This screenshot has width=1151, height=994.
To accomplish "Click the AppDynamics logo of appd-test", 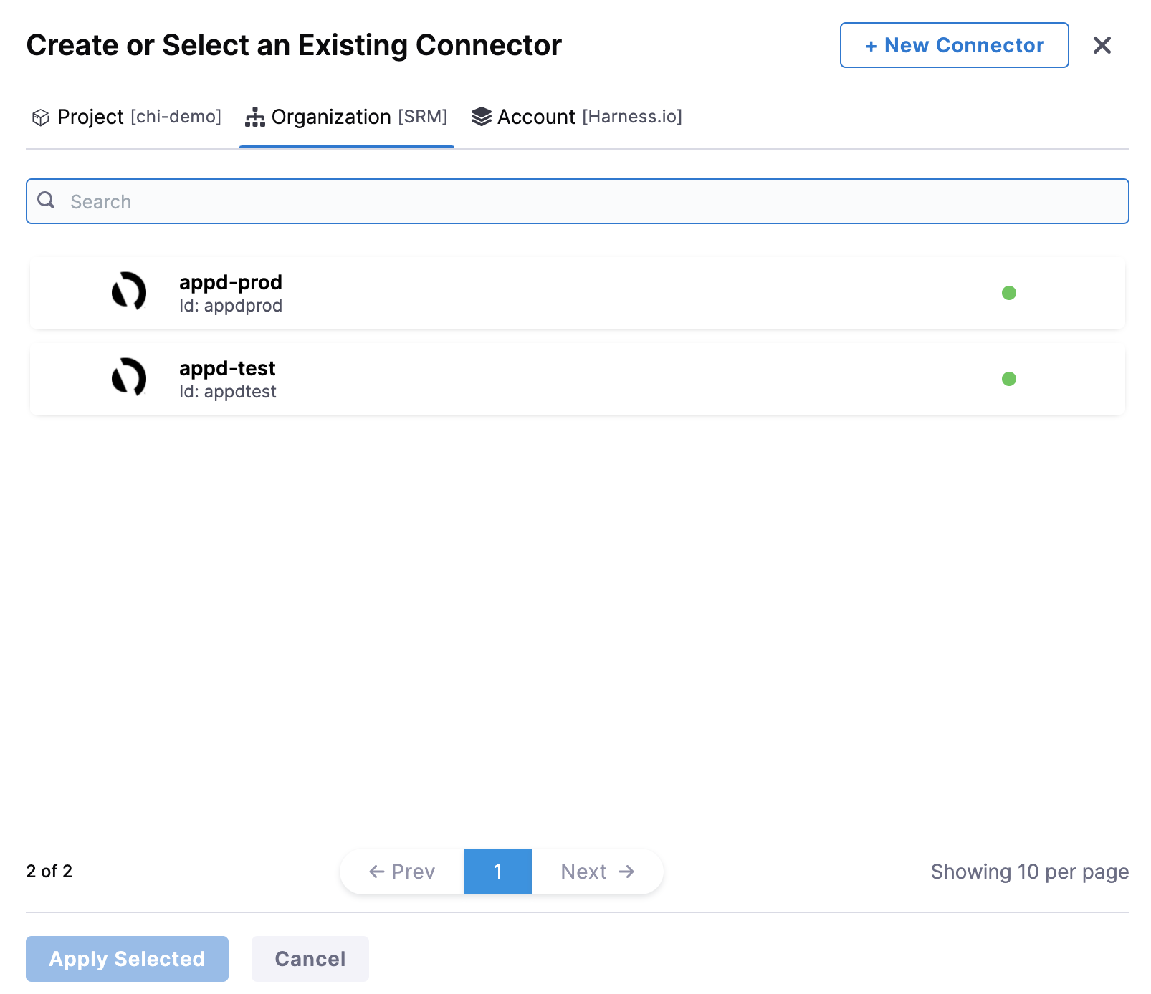I will point(129,377).
